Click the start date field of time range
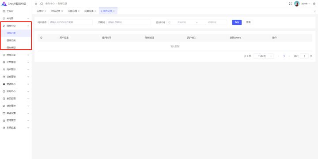This screenshot has height=159, width=318. pos(182,22)
